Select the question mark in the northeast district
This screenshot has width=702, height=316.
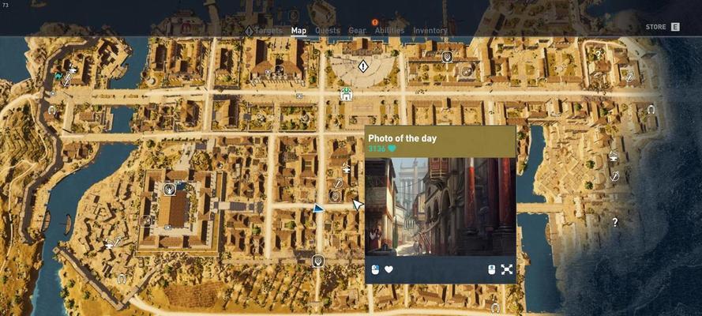(598, 54)
